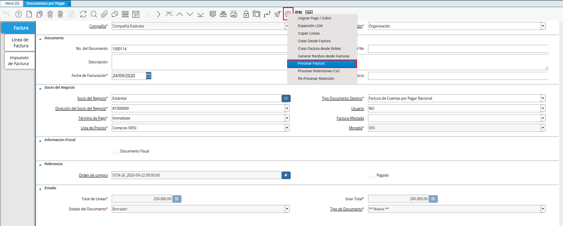Click the lock icon in toolbar
This screenshot has width=563, height=226.
[x=246, y=14]
